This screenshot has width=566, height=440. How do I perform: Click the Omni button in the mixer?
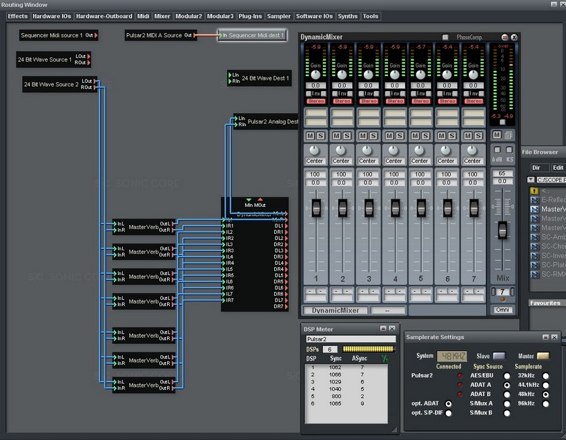click(x=502, y=310)
